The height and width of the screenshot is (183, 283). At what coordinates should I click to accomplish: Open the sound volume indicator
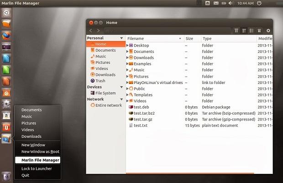[231, 3]
